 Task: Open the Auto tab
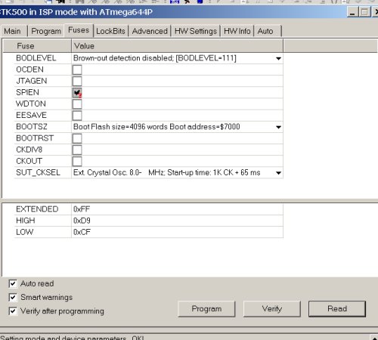click(267, 31)
